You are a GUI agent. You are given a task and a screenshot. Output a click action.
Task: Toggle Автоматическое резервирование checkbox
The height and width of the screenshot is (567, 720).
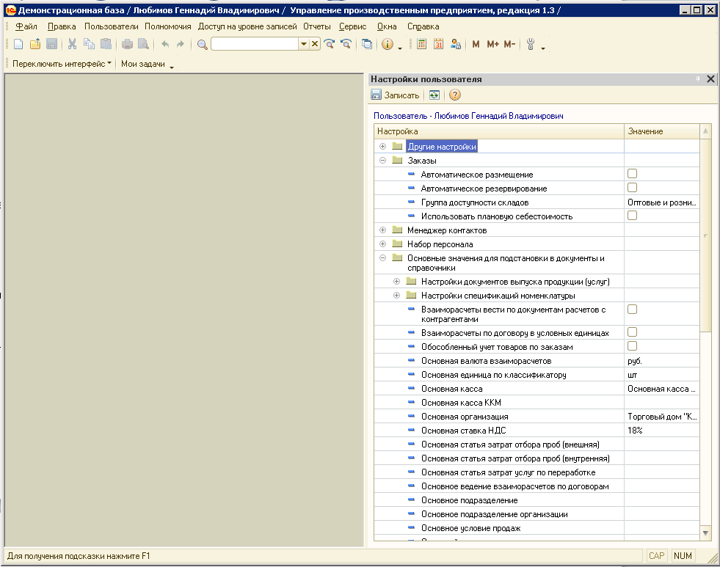633,187
